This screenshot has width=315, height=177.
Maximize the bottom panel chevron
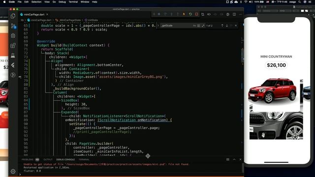click(234, 159)
